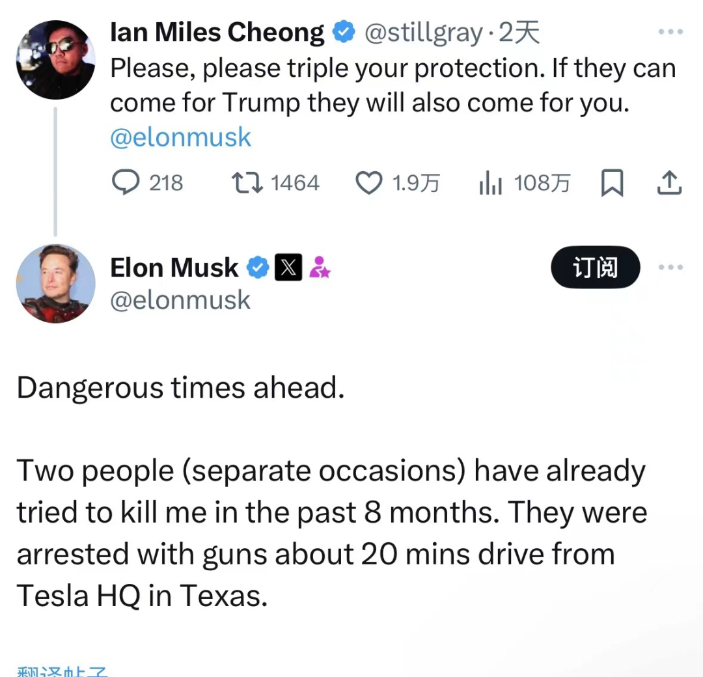Tap the Ian Miles Cheong name
Image resolution: width=703 pixels, height=677 pixels.
pos(217,32)
